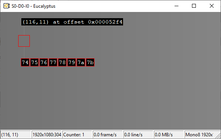Click the Counter: 1 status panel

(77, 135)
